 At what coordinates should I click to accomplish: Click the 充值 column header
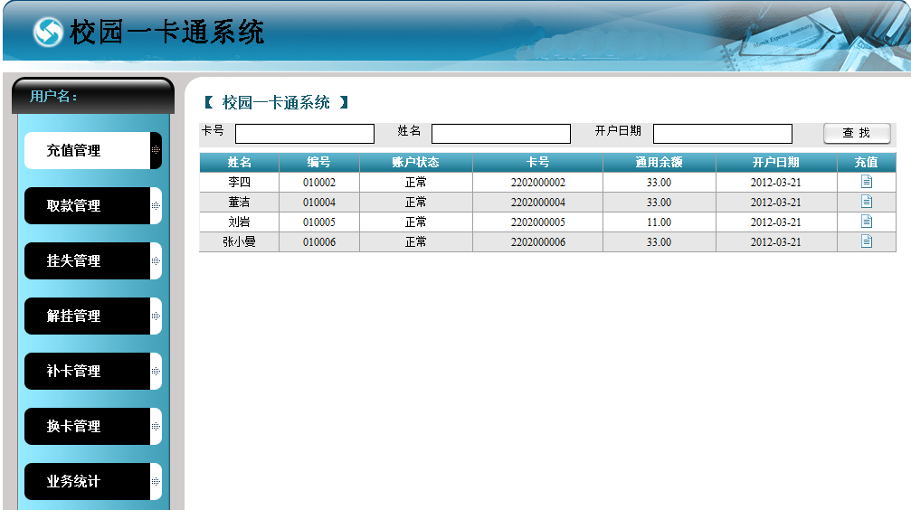tap(867, 162)
